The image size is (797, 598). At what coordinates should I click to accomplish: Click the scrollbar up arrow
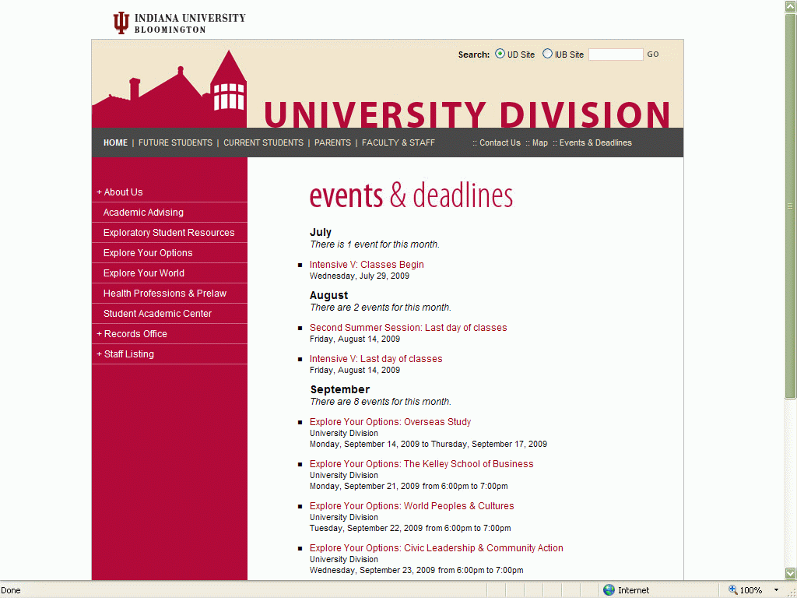click(x=791, y=6)
